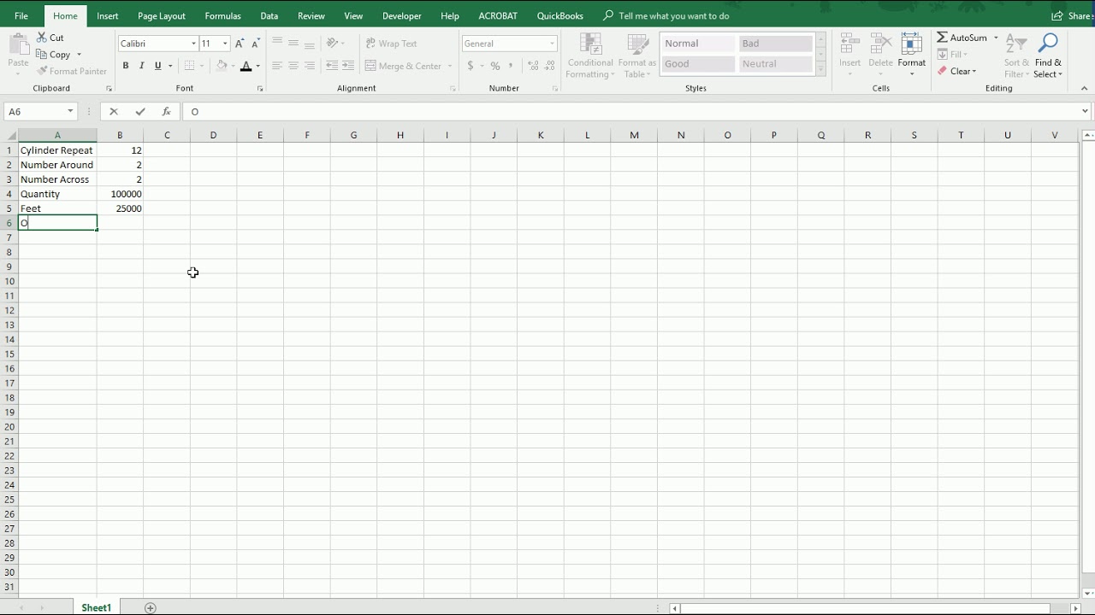Open Insert Function fx dialog
1095x615 pixels.
pos(167,112)
